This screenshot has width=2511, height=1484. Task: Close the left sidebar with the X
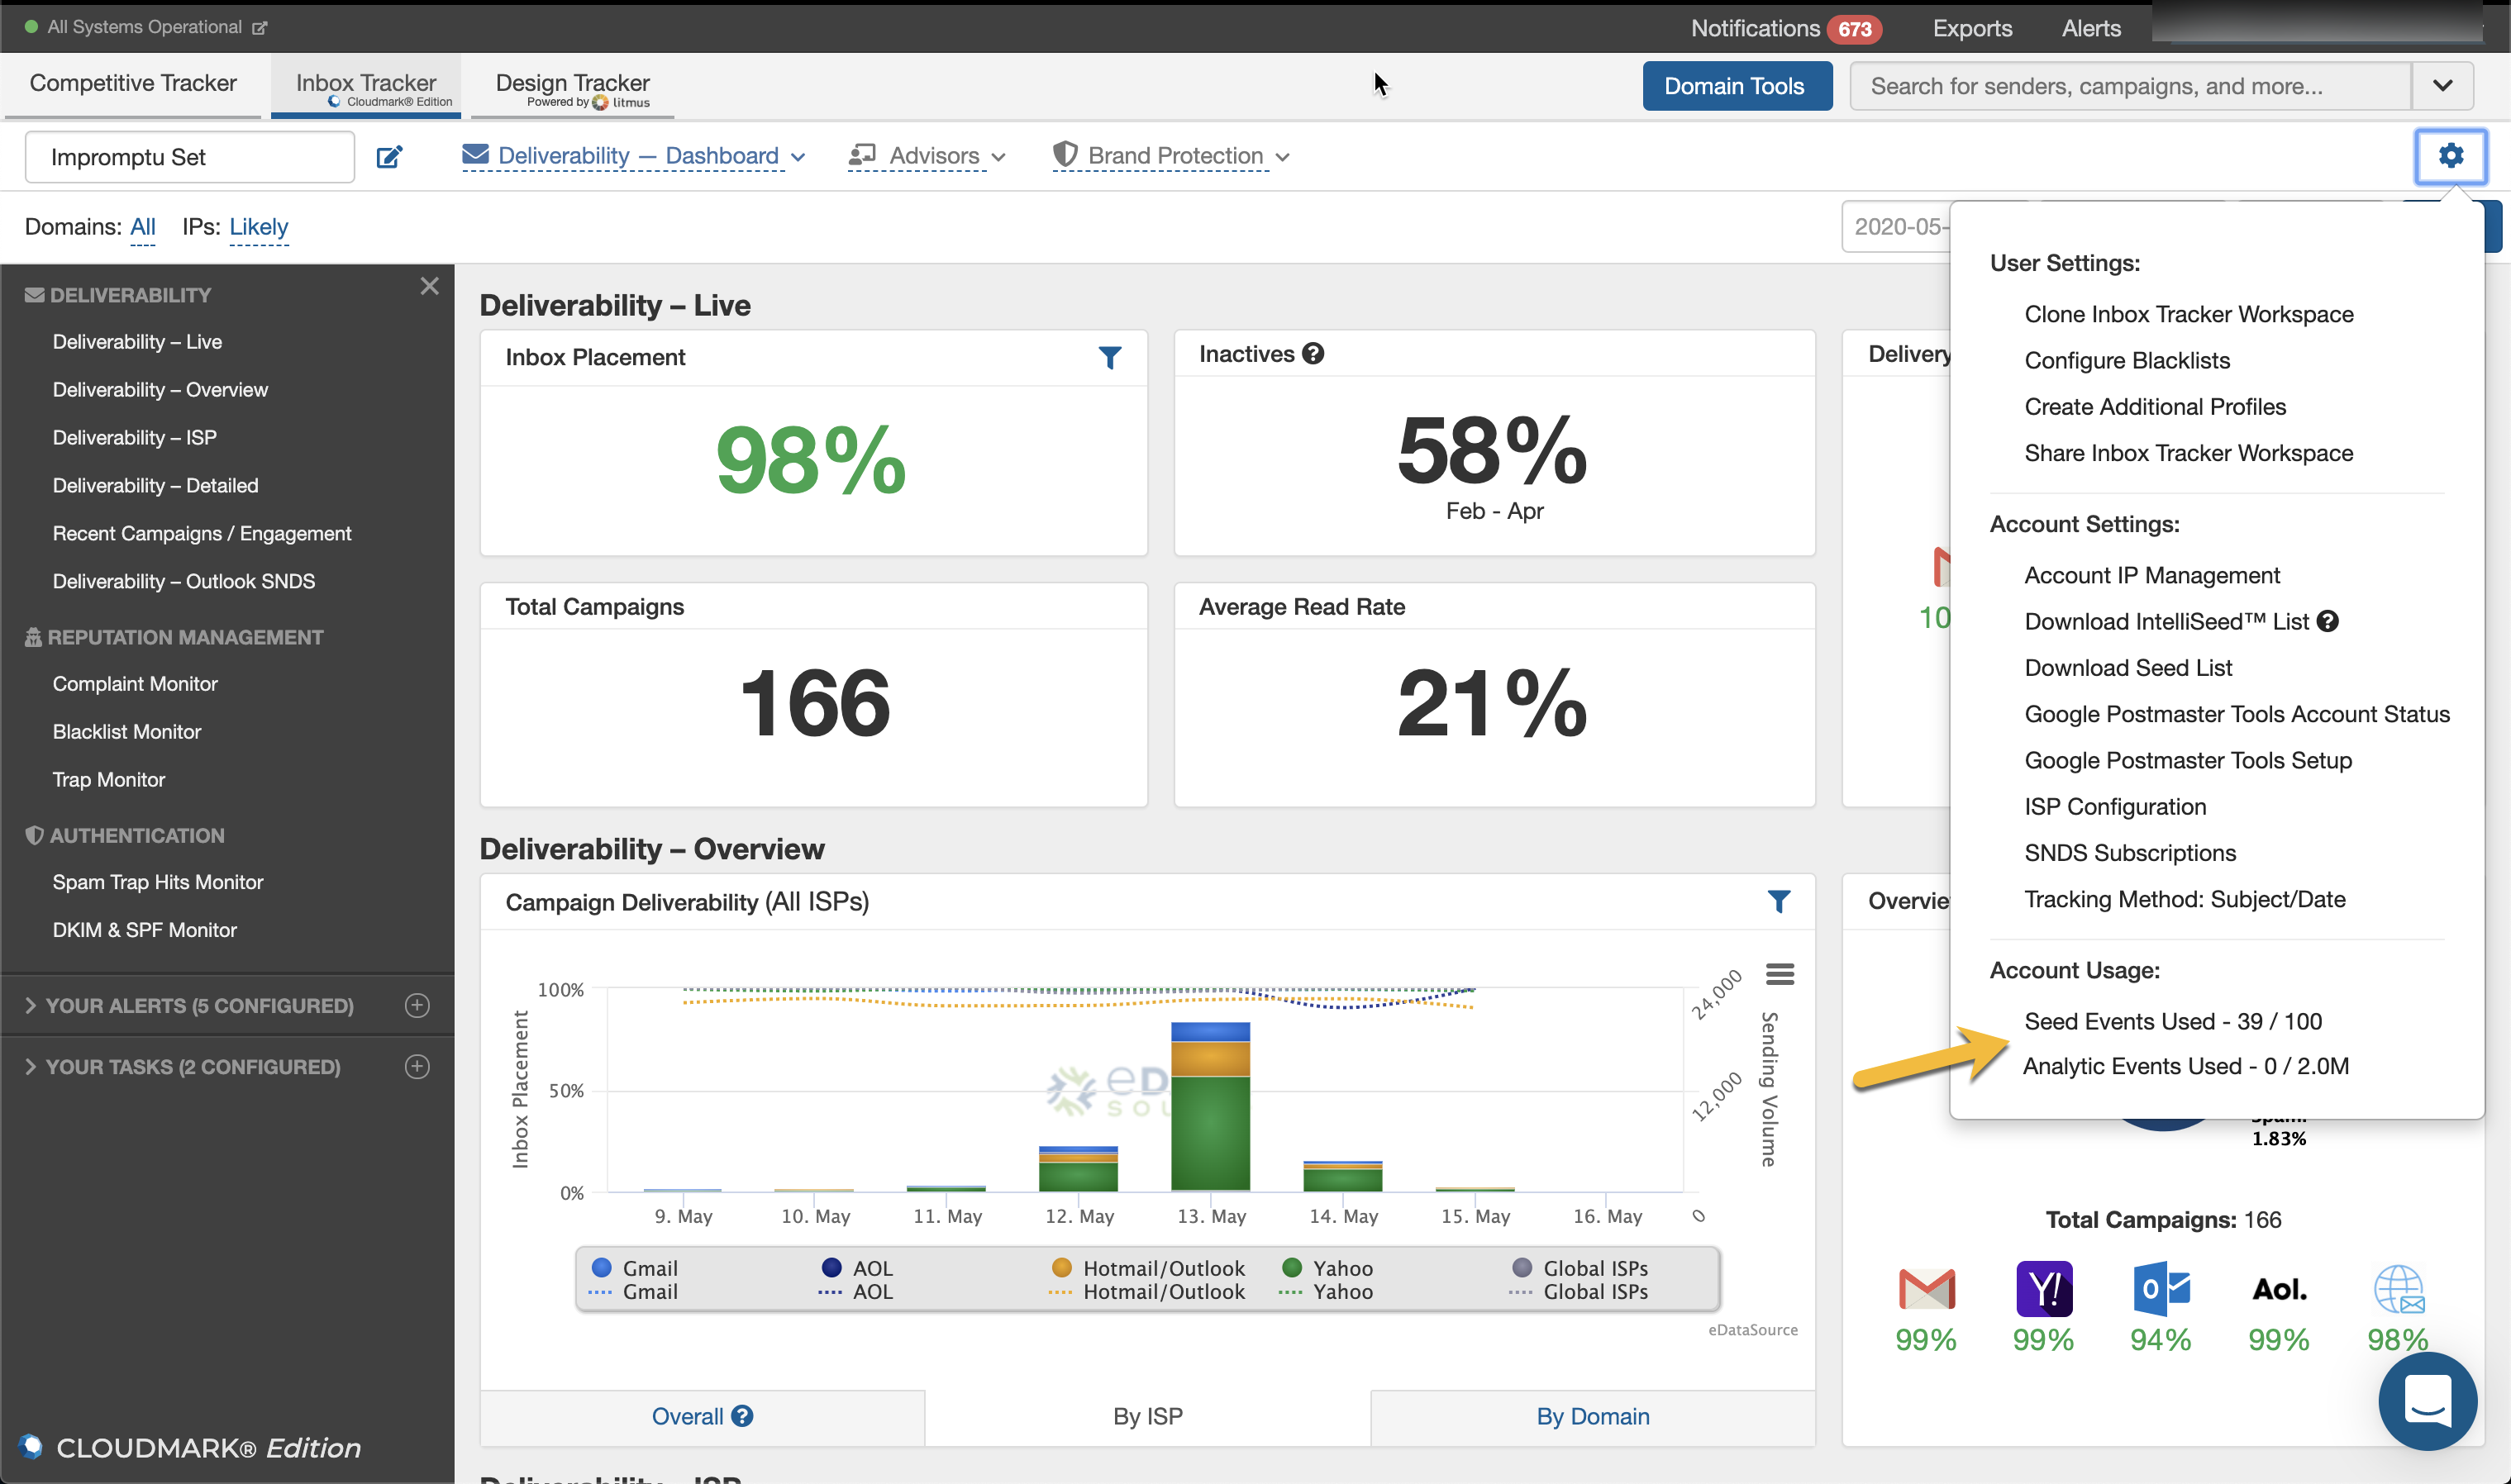[429, 286]
